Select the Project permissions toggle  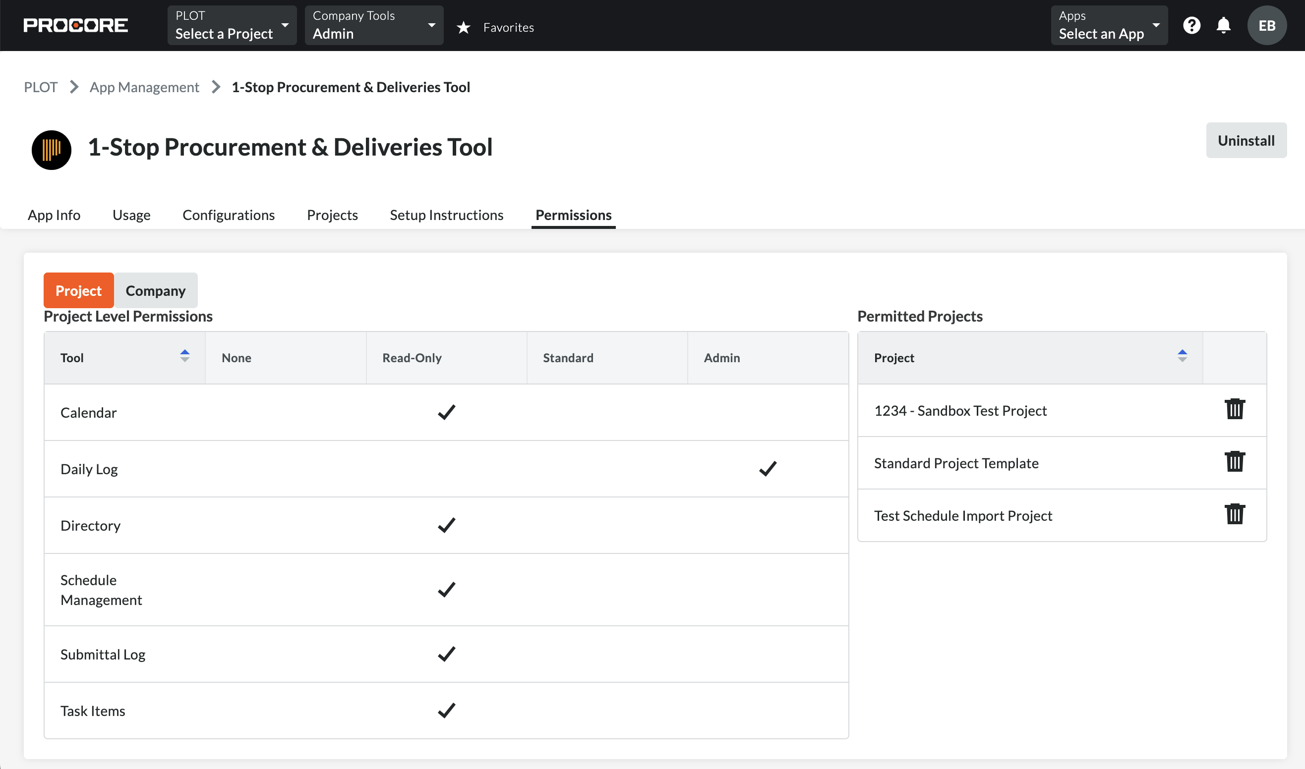[78, 291]
